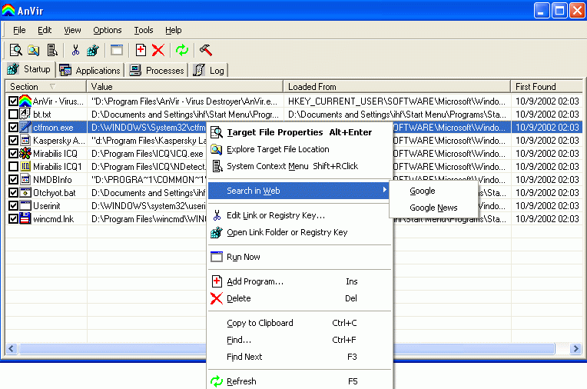
Task: Enable the bt.txt startup entry checkbox
Action: (13, 114)
